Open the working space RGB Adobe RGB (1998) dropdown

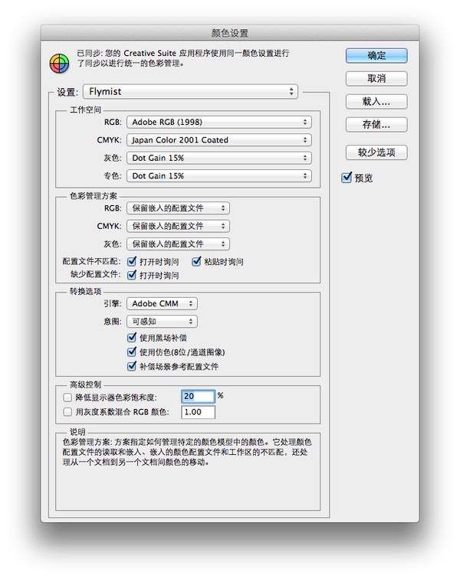click(219, 123)
